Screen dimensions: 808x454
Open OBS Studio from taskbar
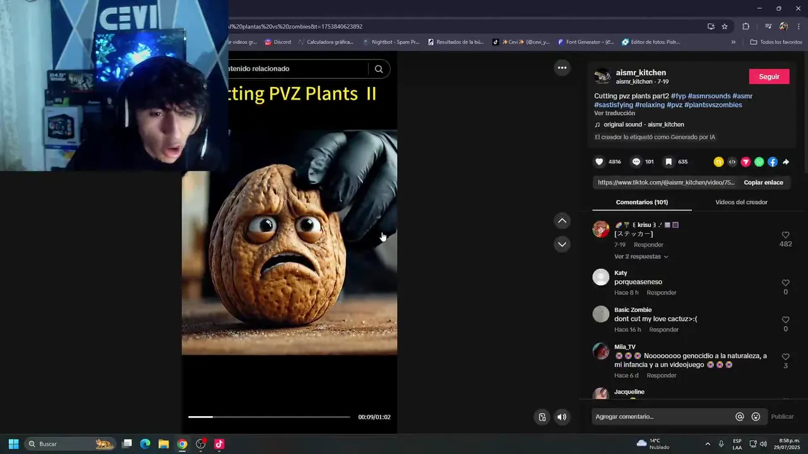point(201,444)
